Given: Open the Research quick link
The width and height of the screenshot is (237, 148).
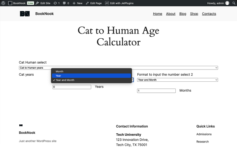Looking at the screenshot, I should [x=203, y=142].
